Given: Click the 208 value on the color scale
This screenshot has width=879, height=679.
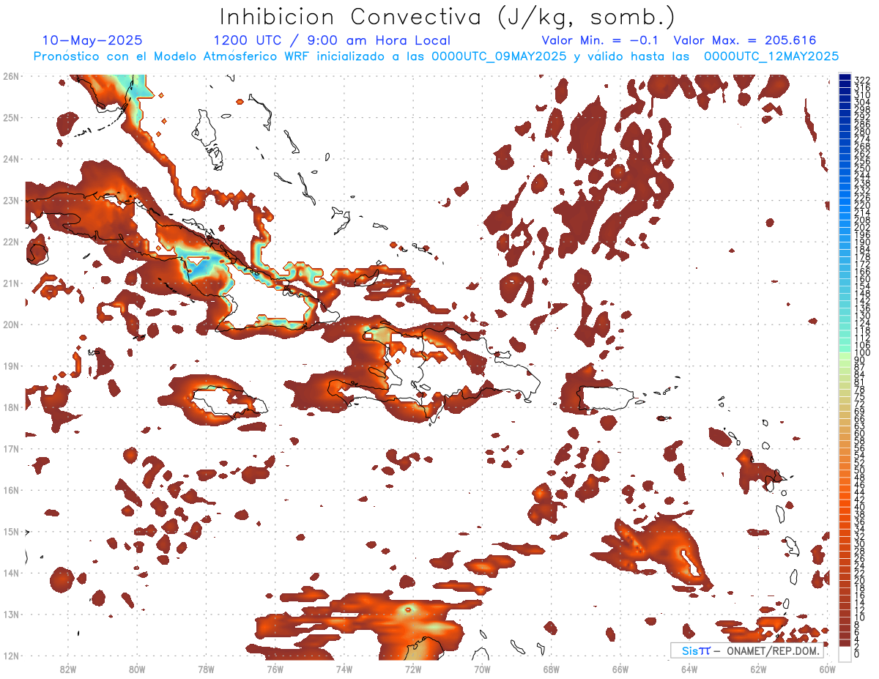Looking at the screenshot, I should (862, 220).
